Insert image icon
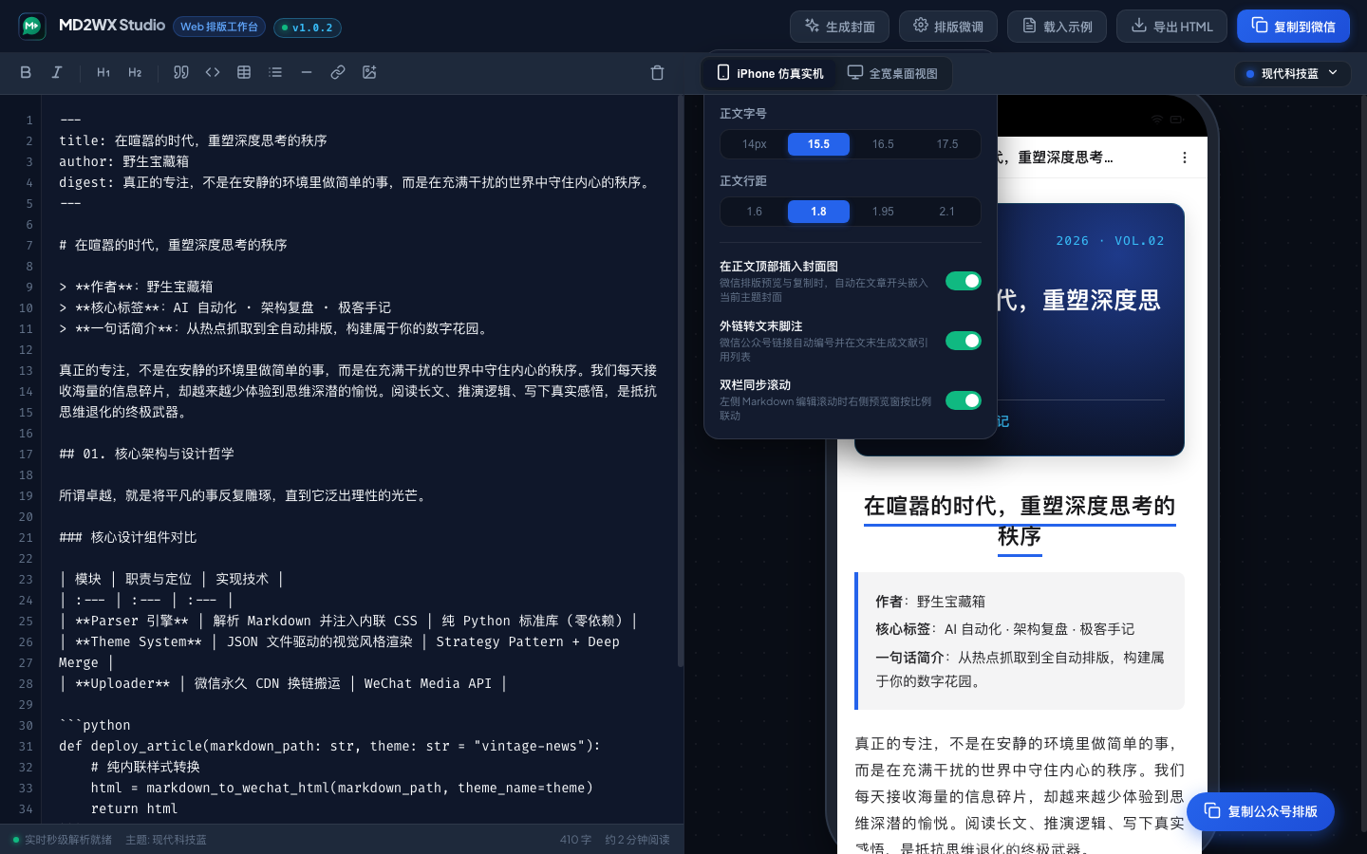 tap(369, 72)
